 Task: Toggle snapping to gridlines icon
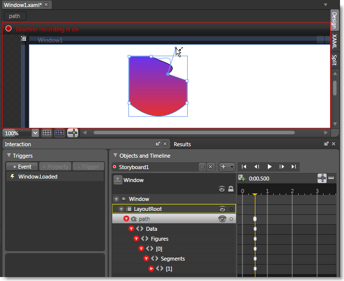[x=60, y=133]
